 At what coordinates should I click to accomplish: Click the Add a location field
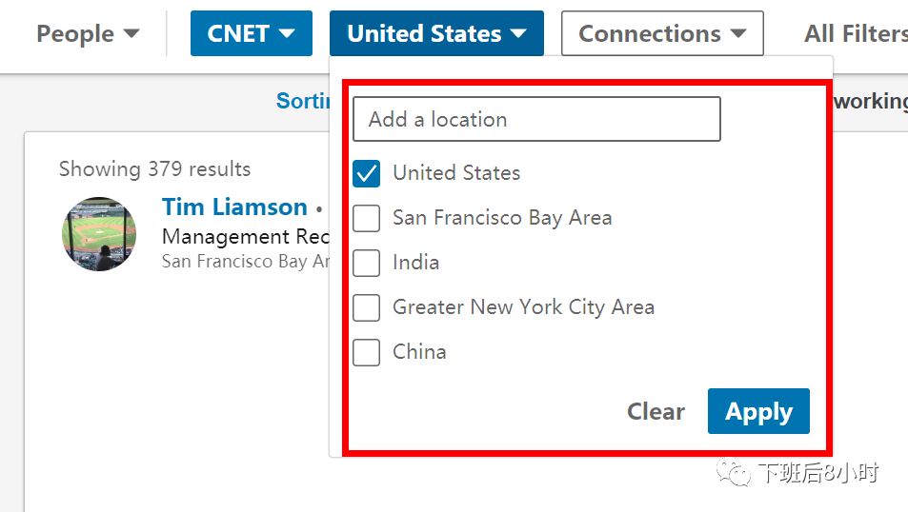coord(536,119)
